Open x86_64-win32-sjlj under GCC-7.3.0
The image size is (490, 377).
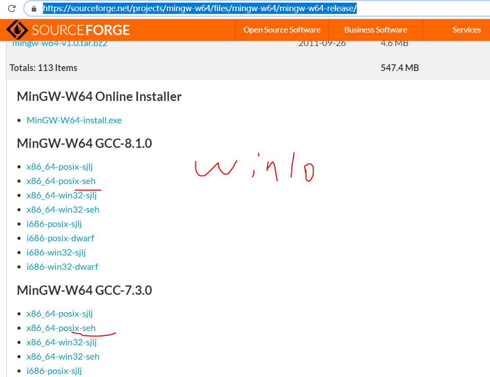click(62, 342)
